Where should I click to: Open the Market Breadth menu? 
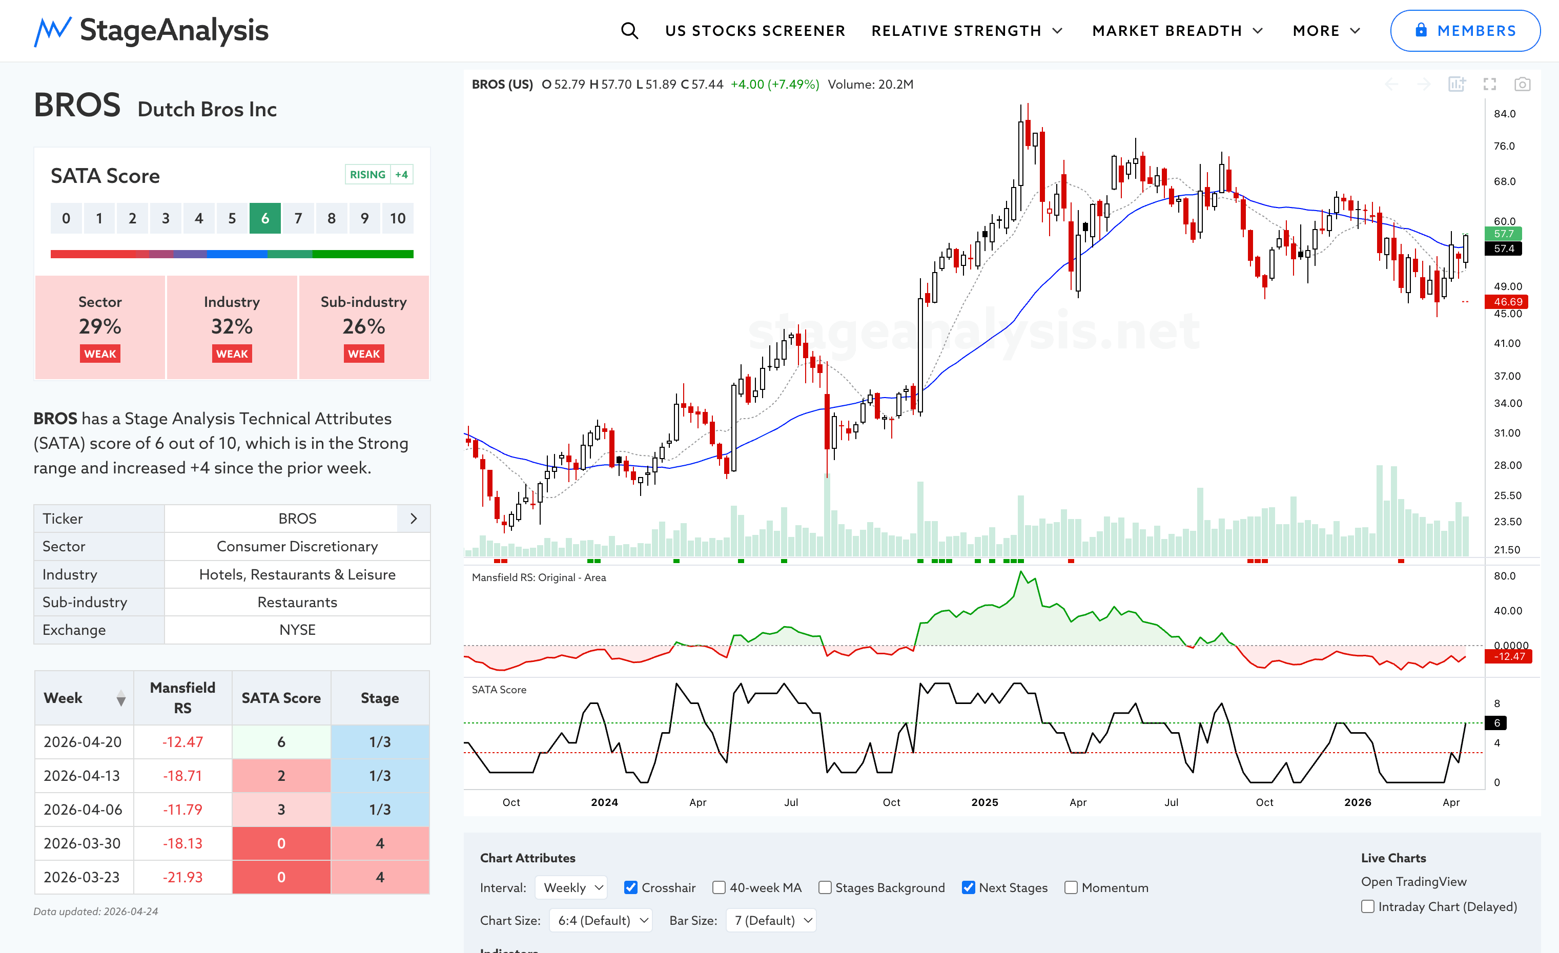(1177, 30)
